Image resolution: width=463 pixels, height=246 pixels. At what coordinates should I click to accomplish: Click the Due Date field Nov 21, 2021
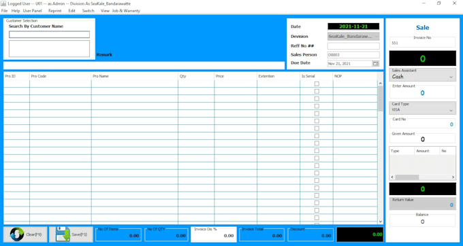click(x=350, y=64)
